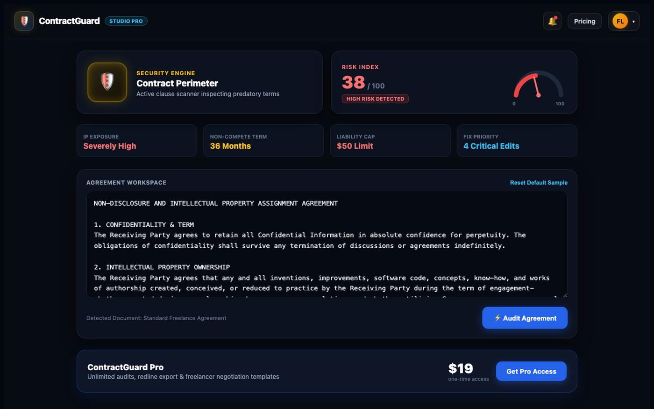Select the Liability Cap $50 Limit card
The width and height of the screenshot is (654, 409).
pyautogui.click(x=390, y=141)
